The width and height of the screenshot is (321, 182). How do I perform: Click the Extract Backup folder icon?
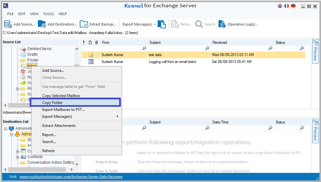[84, 24]
